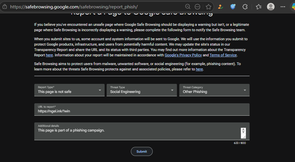Click the down arrow in Additional details
Viewport: 295px width, 162px height.
tap(243, 132)
